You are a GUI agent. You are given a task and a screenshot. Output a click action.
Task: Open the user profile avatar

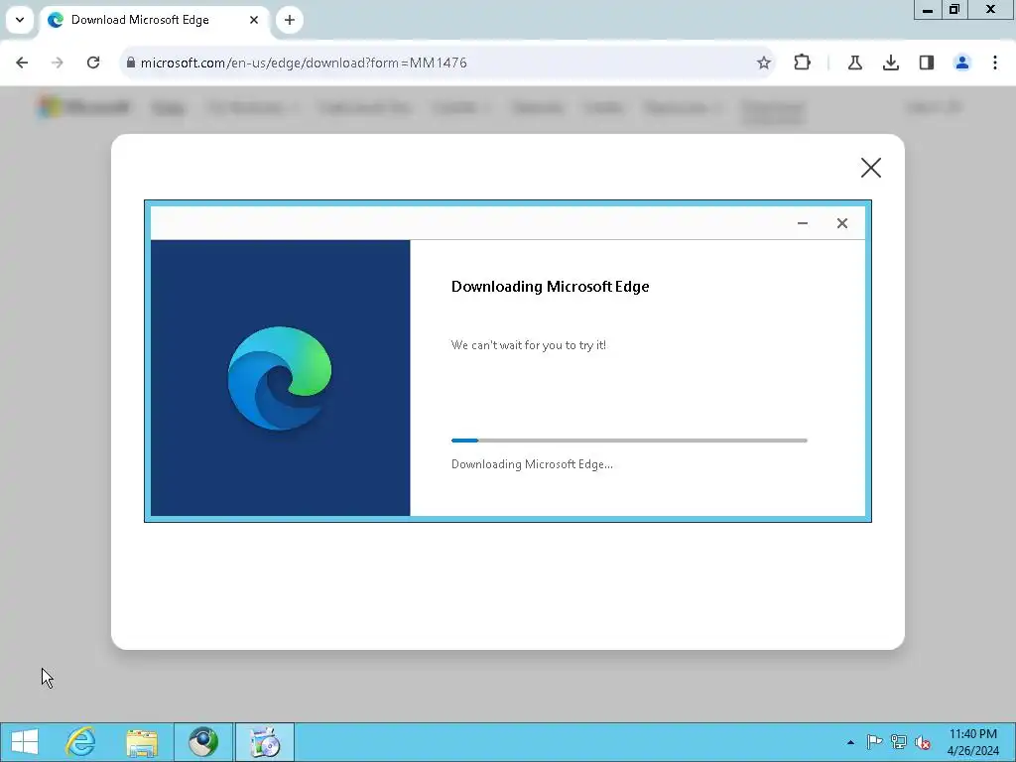pyautogui.click(x=962, y=63)
